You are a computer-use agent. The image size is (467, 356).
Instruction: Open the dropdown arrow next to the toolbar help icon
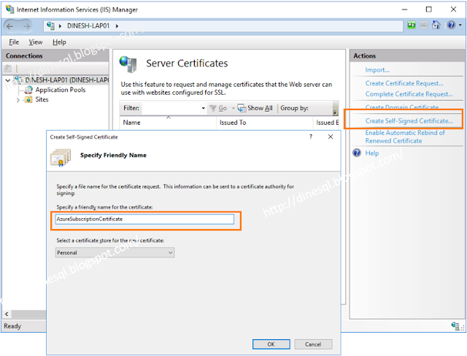460,26
